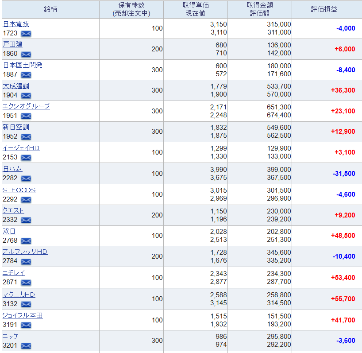This screenshot has height=353, width=362.
Task: Select the +12,900 gain value
Action: [x=343, y=132]
